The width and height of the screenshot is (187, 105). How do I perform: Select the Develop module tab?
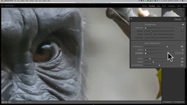(x=152, y=6)
